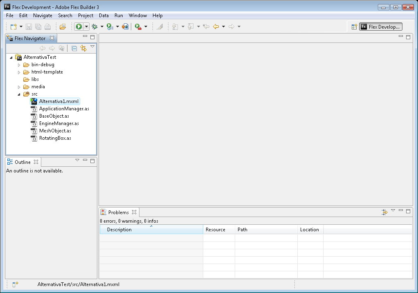418x293 pixels.
Task: Click the Run application green play button
Action: click(x=79, y=27)
